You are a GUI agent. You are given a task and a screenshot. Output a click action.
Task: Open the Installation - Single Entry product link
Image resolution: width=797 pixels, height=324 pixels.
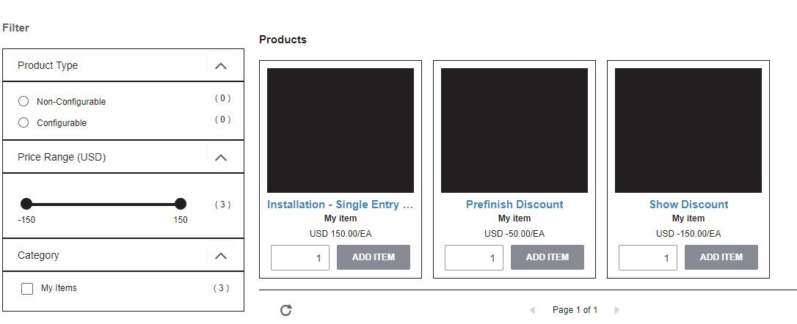340,205
